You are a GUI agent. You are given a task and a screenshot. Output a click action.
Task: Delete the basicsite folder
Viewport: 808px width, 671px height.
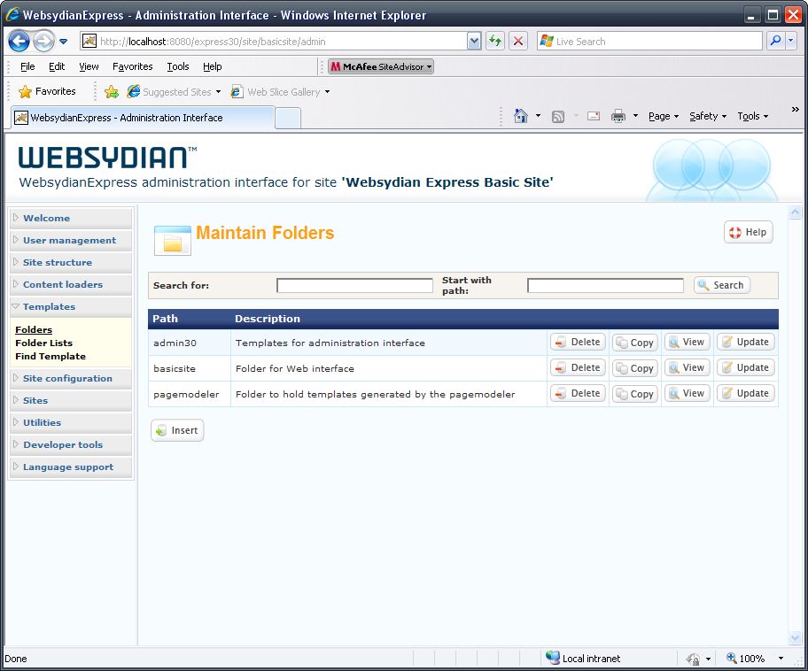(x=578, y=367)
